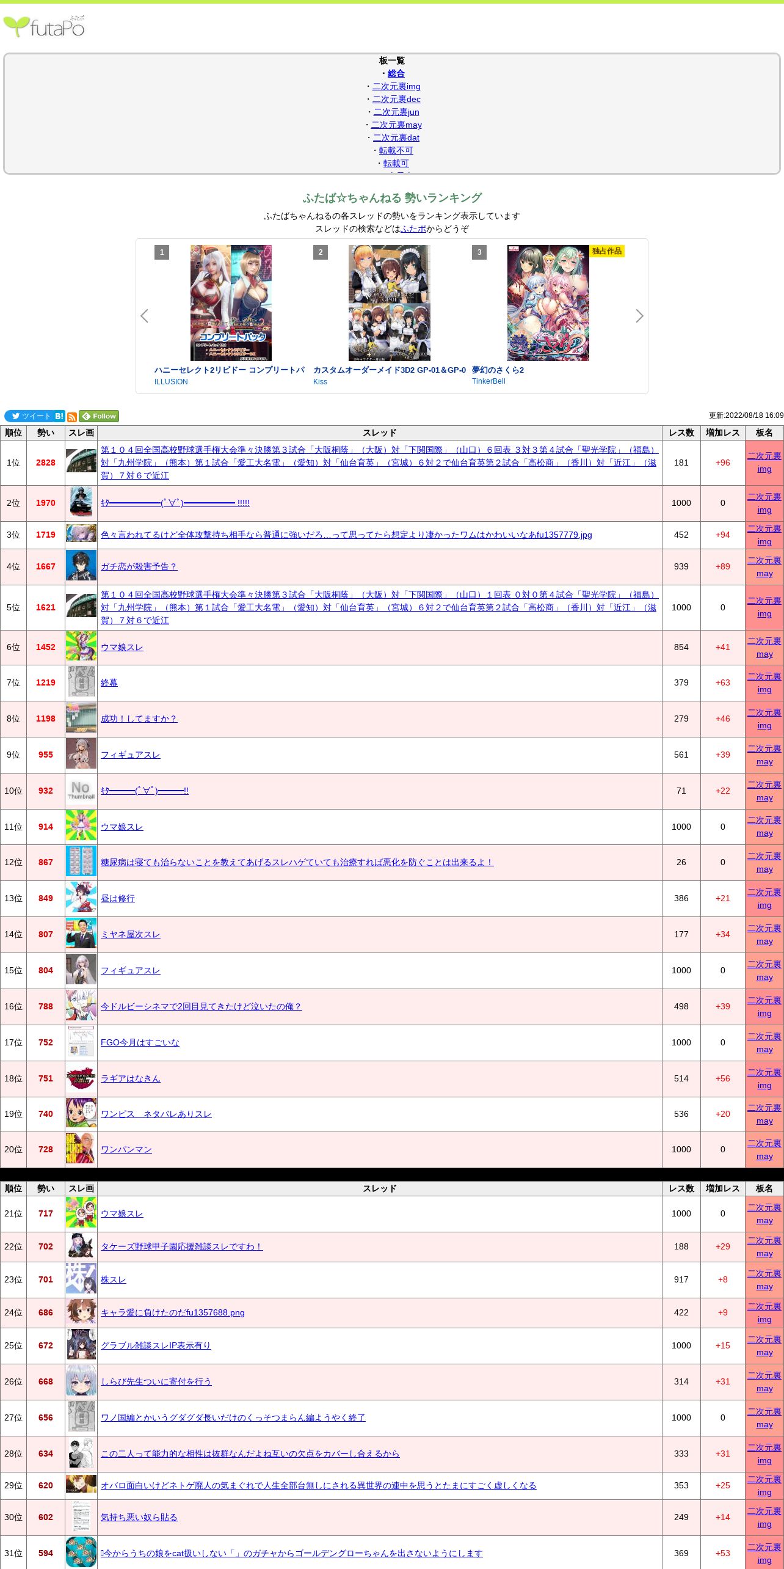Open rank 20 ワンパンマン thumbnail
The image size is (784, 1569).
coord(81,1149)
